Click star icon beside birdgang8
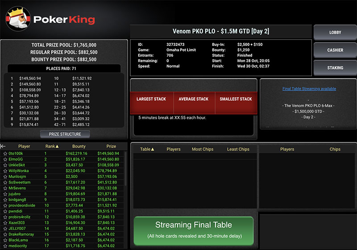Viewport: 357px width, 250px height. [5, 200]
